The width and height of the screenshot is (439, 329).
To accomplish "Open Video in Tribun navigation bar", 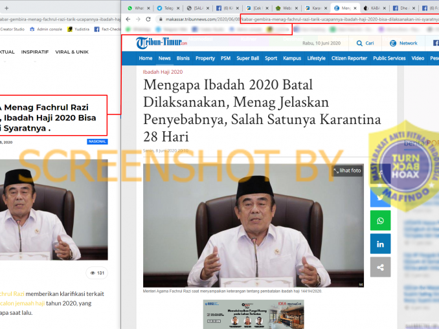I will [418, 58].
